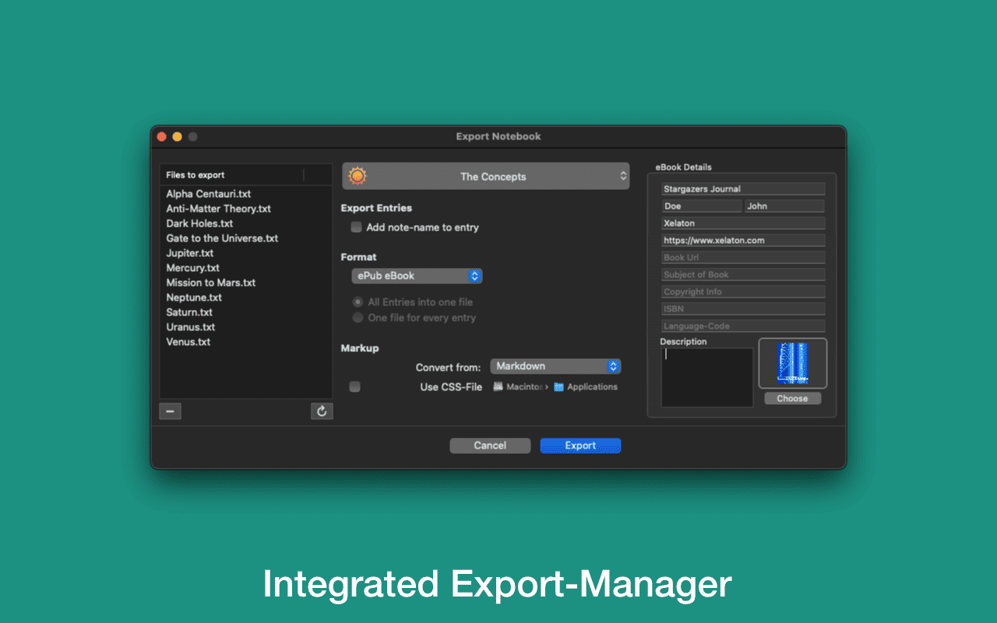Click the Cancel button
The width and height of the screenshot is (997, 623).
490,445
